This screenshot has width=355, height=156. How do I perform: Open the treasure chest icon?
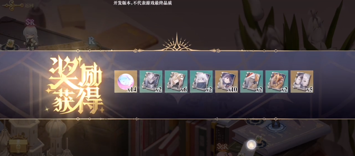coord(18,145)
